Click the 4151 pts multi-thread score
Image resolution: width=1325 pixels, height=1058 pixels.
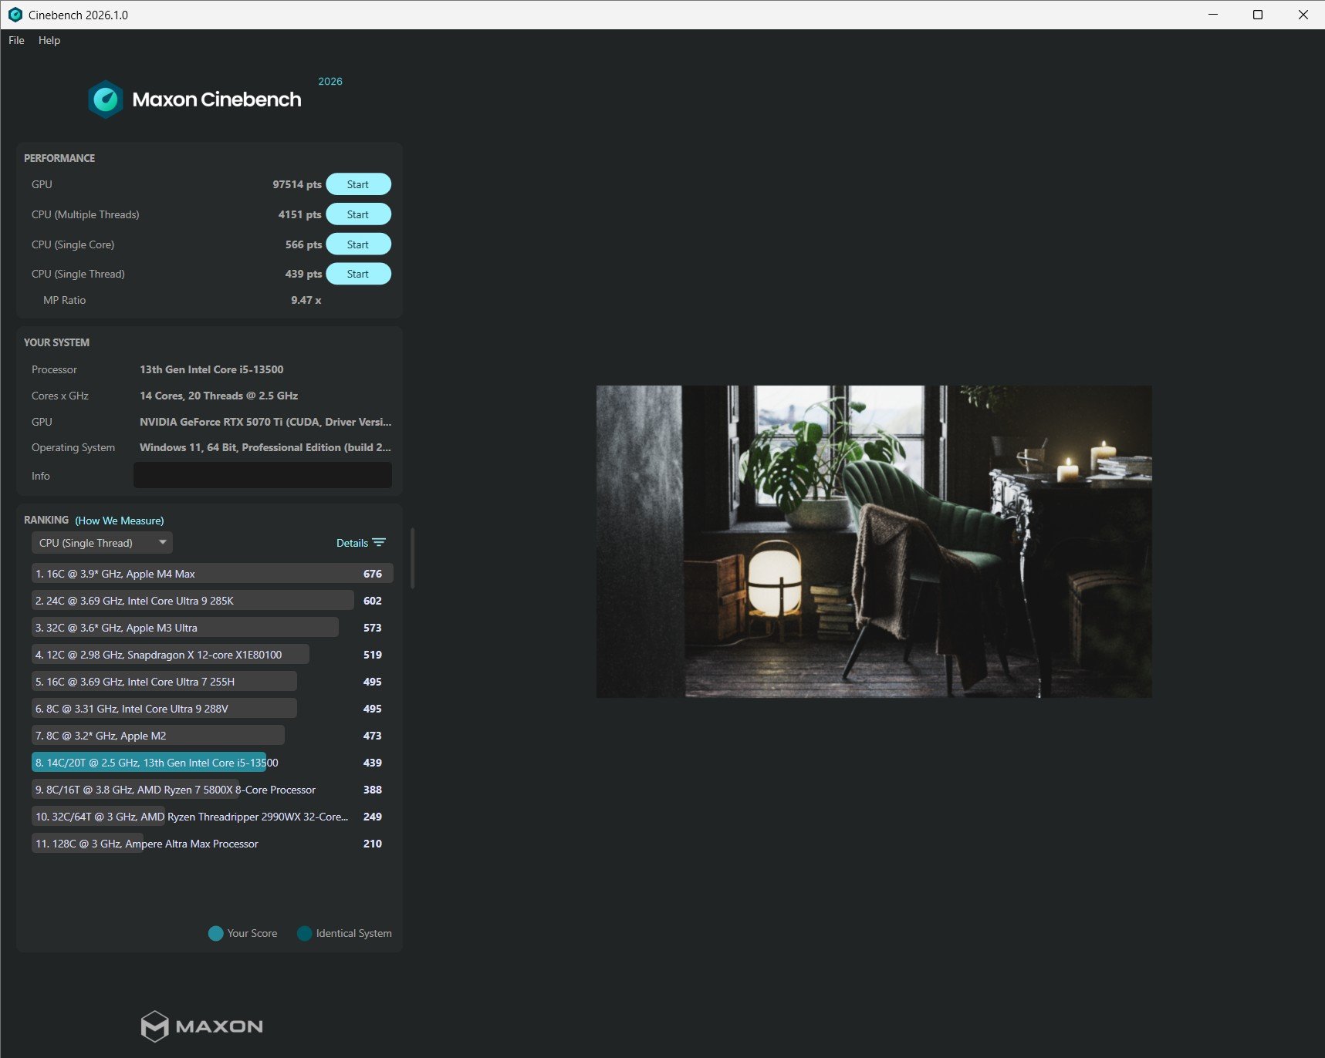[x=300, y=214]
